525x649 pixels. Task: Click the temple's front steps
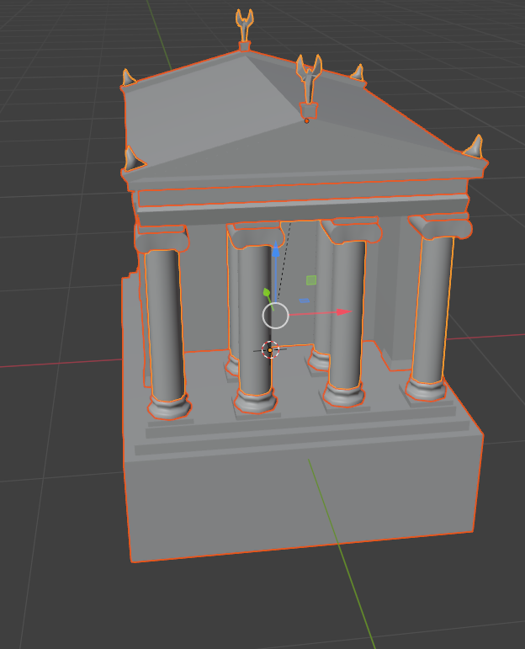[303, 436]
